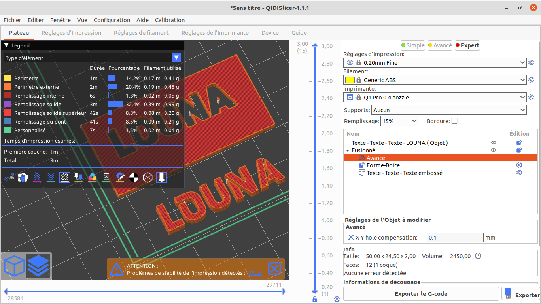
Task: Toggle the center of gravity icon
Action: click(134, 178)
